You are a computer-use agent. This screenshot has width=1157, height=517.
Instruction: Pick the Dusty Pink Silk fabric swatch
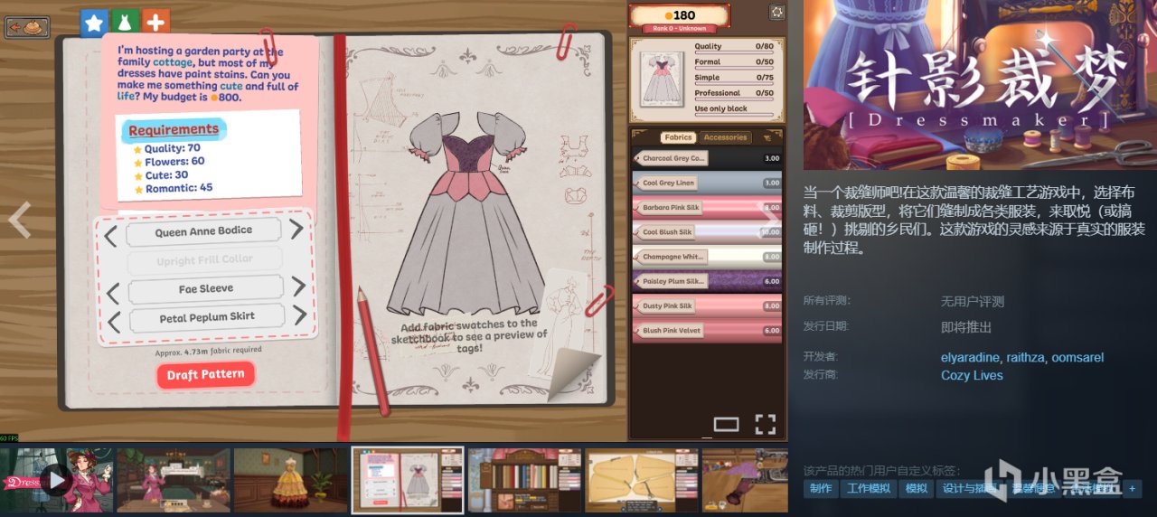707,305
